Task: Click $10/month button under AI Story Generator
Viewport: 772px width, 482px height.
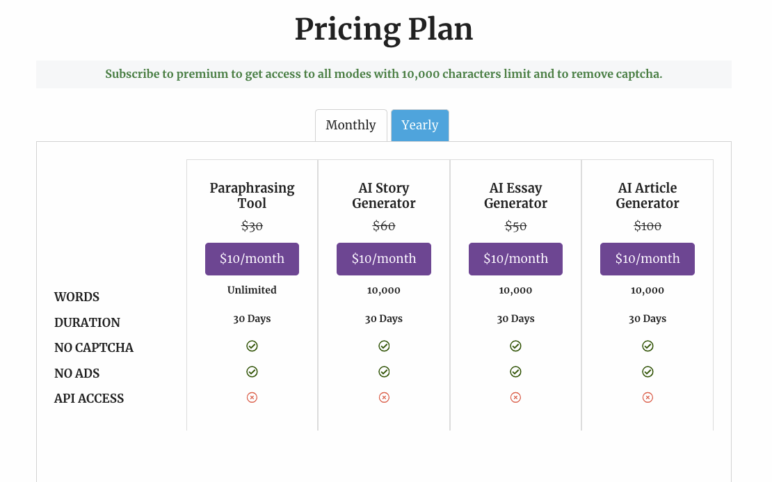Action: click(x=384, y=259)
